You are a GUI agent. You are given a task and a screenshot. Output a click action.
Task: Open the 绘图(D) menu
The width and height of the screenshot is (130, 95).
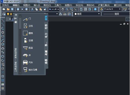tap(68, 5)
